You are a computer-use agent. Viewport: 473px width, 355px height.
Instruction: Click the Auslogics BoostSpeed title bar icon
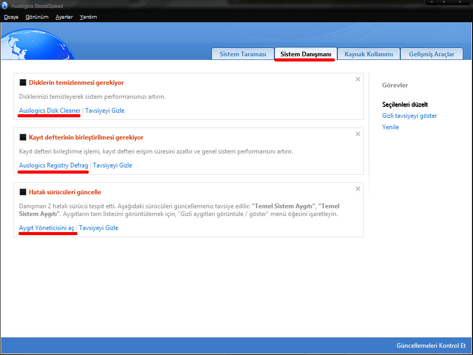point(5,5)
